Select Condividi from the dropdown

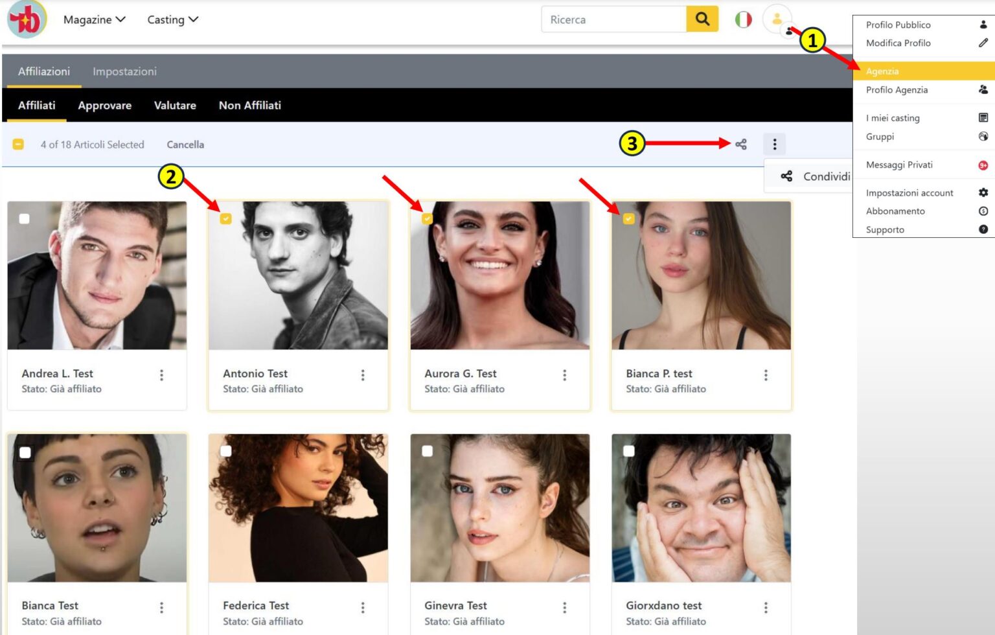[815, 176]
